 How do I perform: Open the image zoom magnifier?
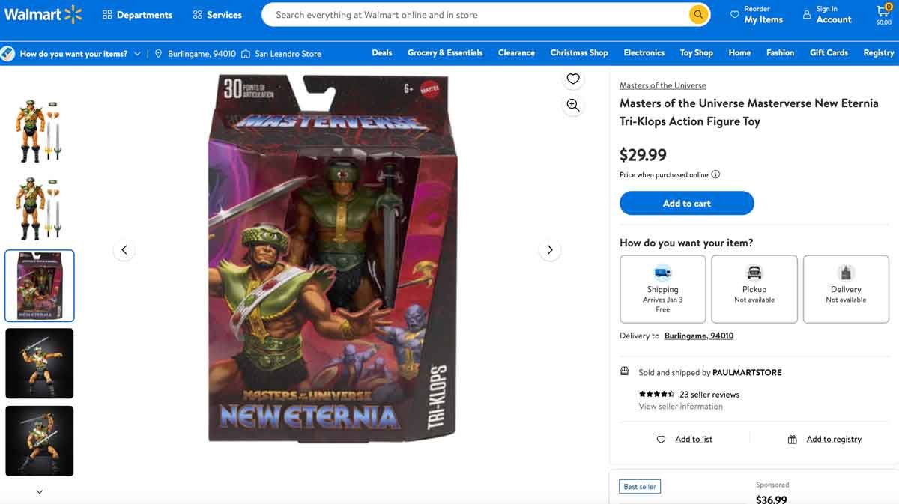click(x=572, y=105)
